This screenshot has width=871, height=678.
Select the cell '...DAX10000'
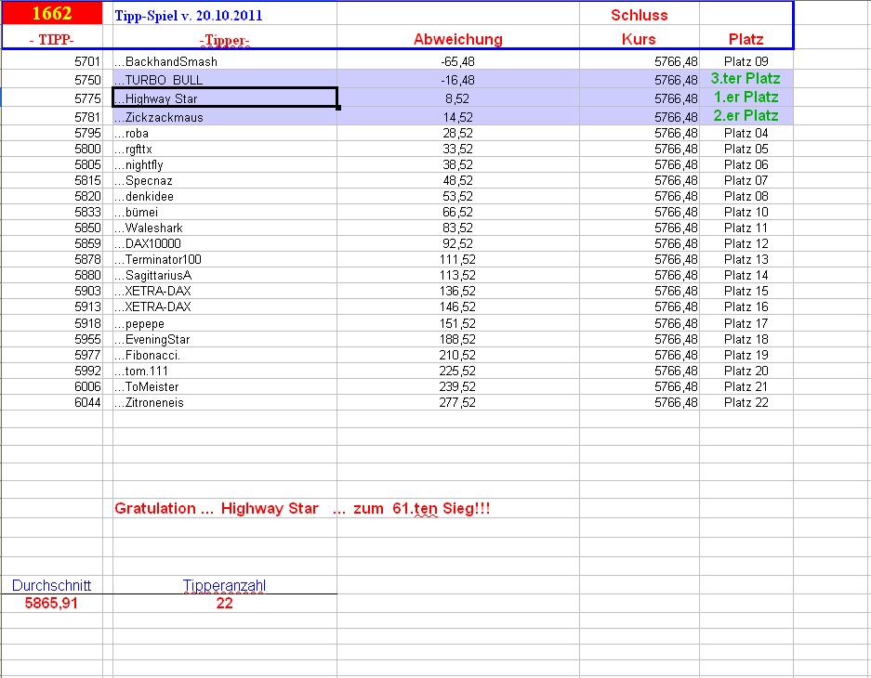coord(224,243)
